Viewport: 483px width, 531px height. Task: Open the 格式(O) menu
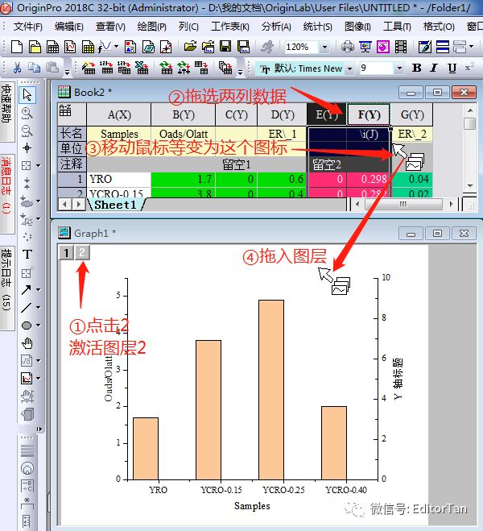[x=439, y=27]
